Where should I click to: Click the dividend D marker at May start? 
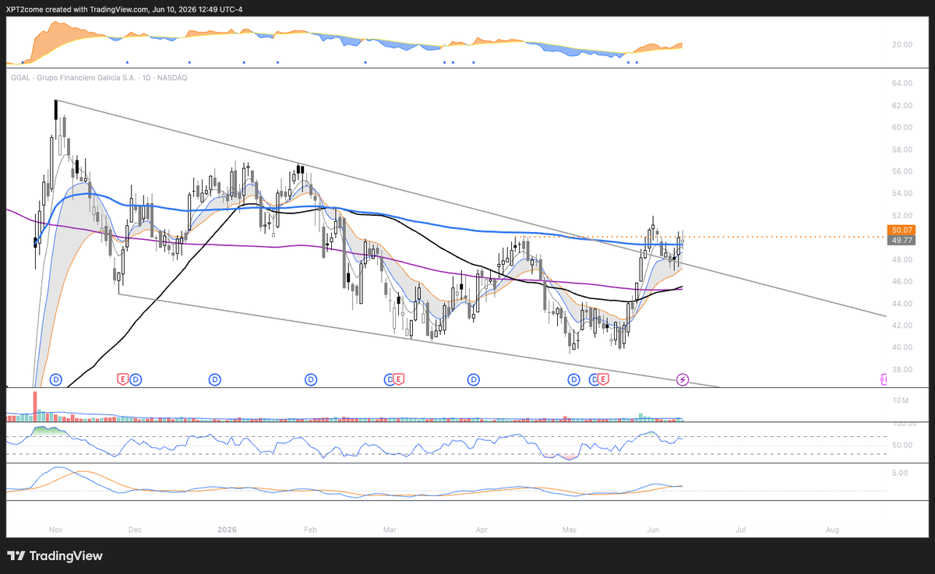tap(573, 379)
